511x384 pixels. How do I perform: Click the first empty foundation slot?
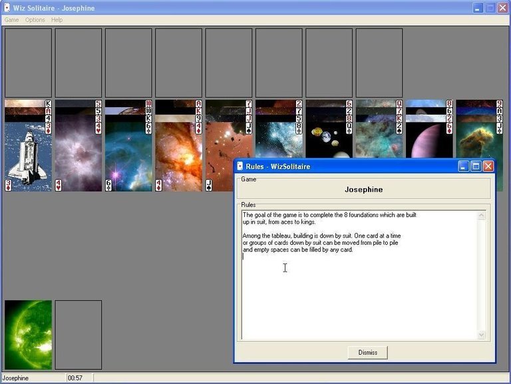point(28,63)
